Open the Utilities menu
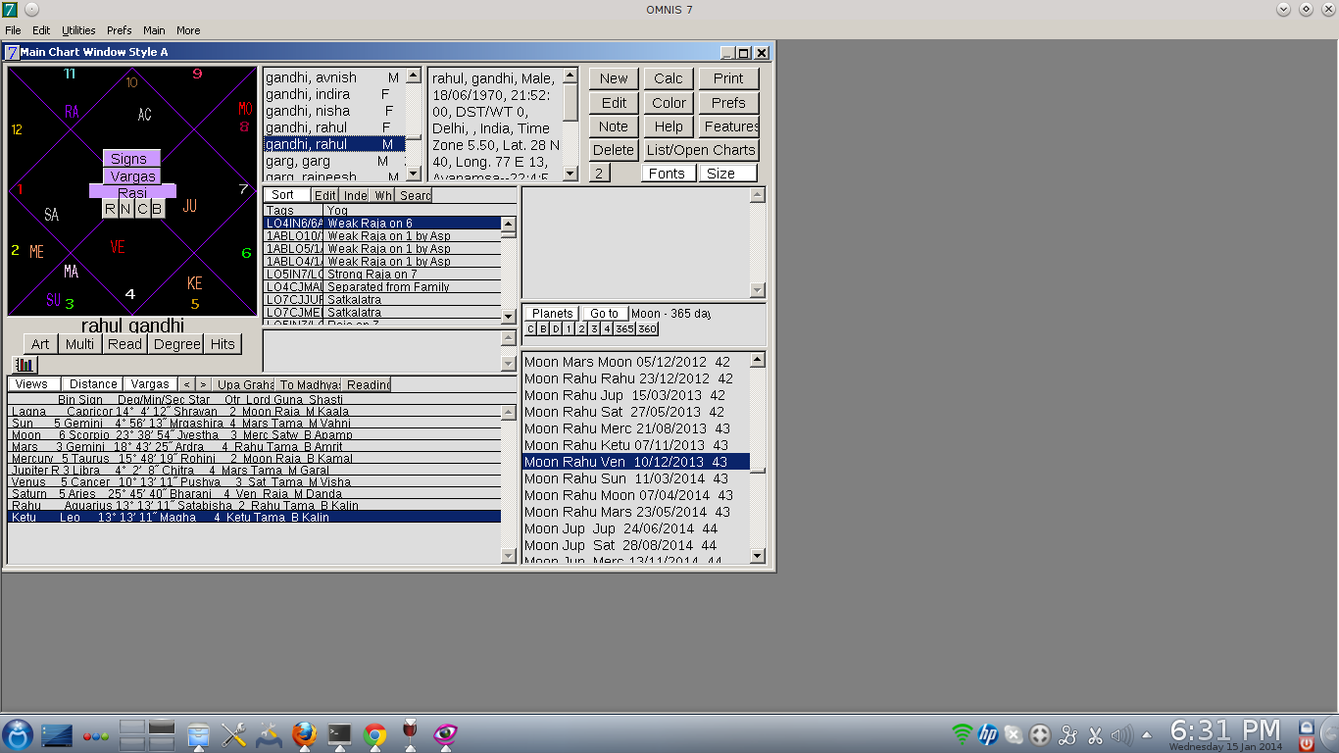The width and height of the screenshot is (1339, 753). click(x=79, y=30)
